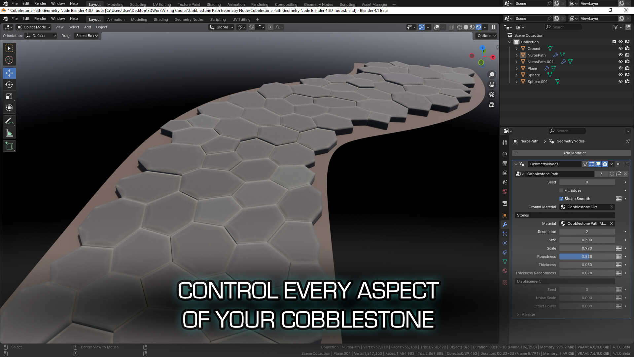Adjust the Roundness slider value
The height and width of the screenshot is (357, 634).
pos(587,257)
